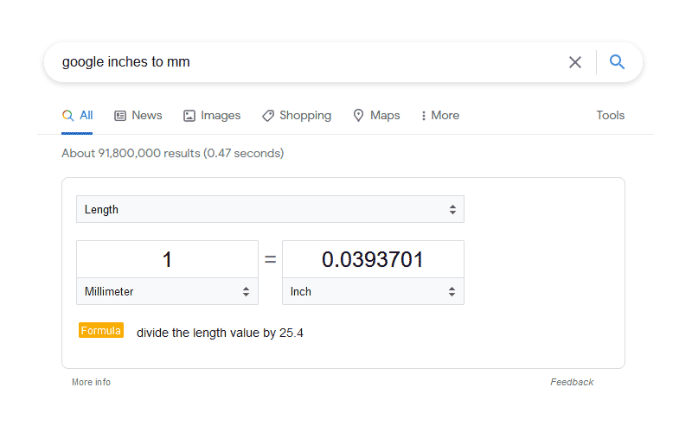Image resolution: width=692 pixels, height=432 pixels.
Task: Click the Inch value field showing 0.0393701
Action: pos(373,259)
